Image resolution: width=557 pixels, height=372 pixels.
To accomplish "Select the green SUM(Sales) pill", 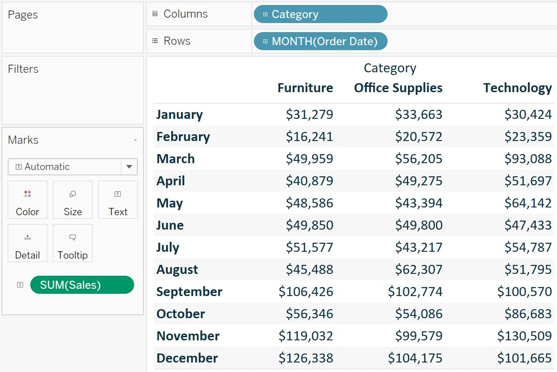I will pyautogui.click(x=82, y=285).
